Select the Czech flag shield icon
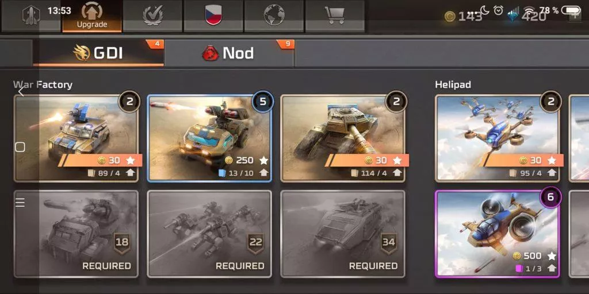 (x=213, y=16)
